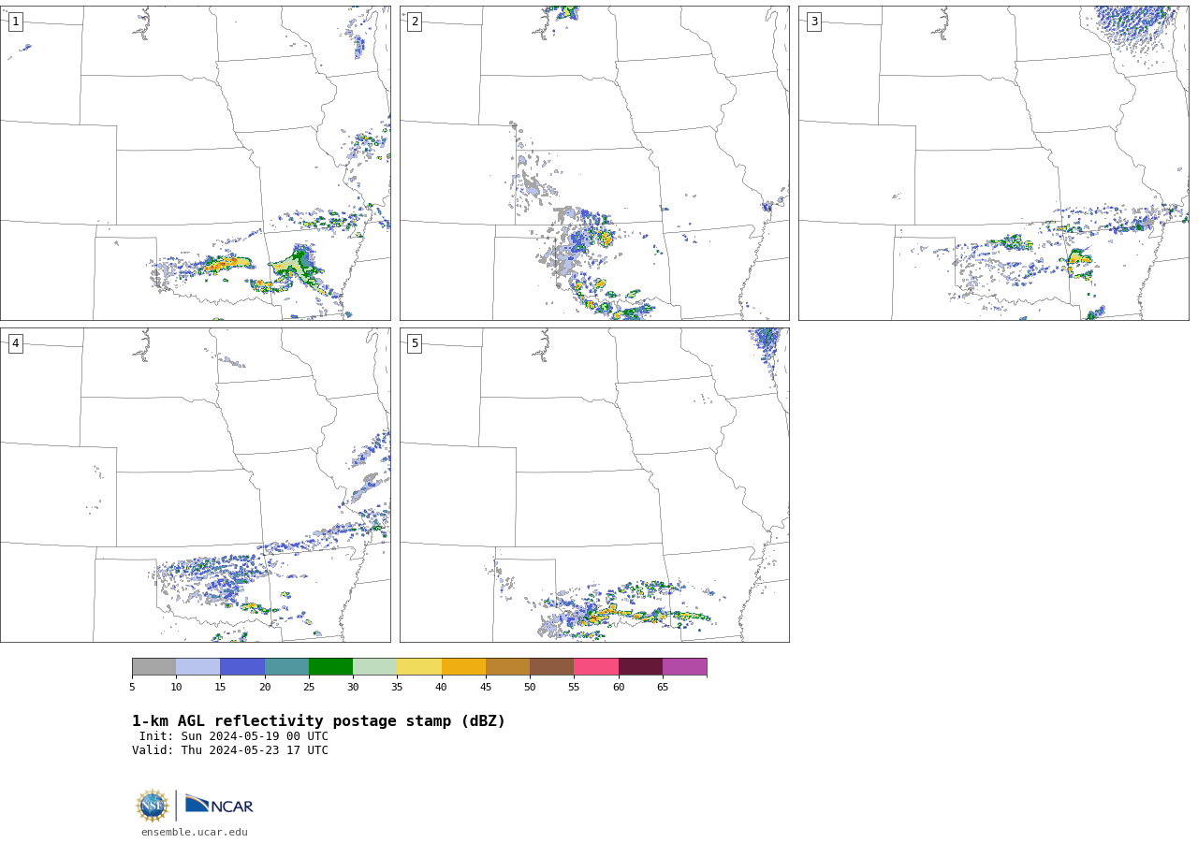This screenshot has height=843, width=1198.
Task: Open ensemble member 1 reflectivity map
Action: pyautogui.click(x=195, y=163)
